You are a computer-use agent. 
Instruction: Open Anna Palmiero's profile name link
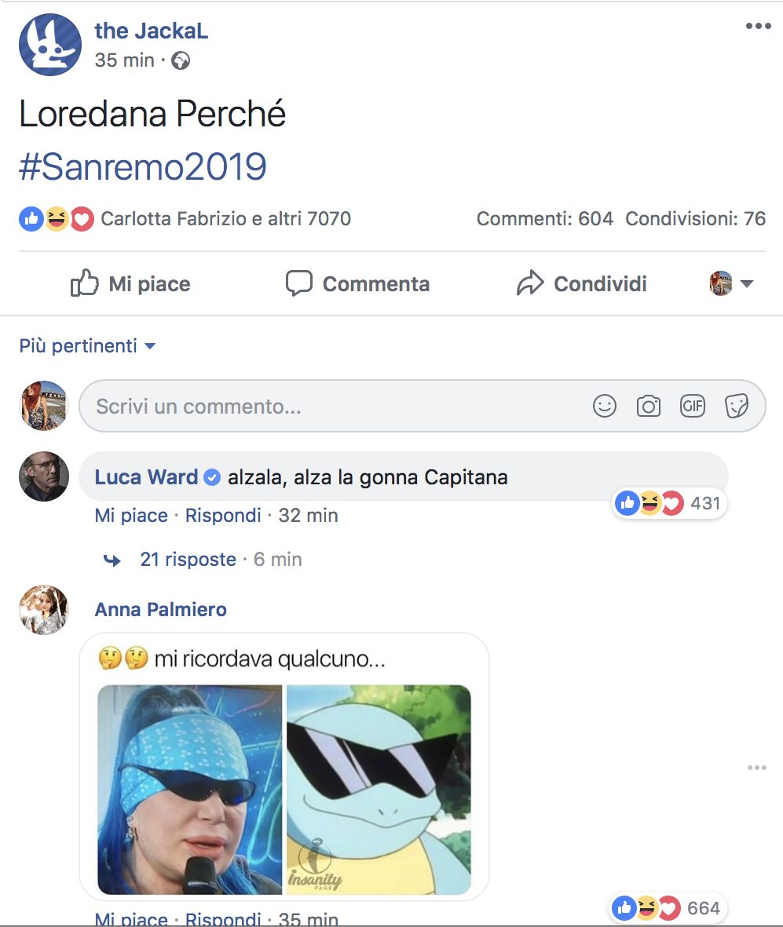(x=161, y=610)
